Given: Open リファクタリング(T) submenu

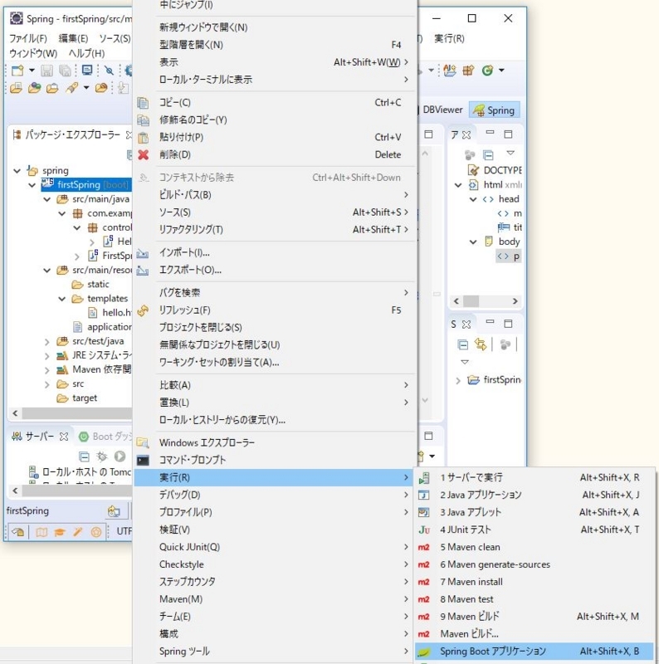Looking at the screenshot, I should 275,230.
